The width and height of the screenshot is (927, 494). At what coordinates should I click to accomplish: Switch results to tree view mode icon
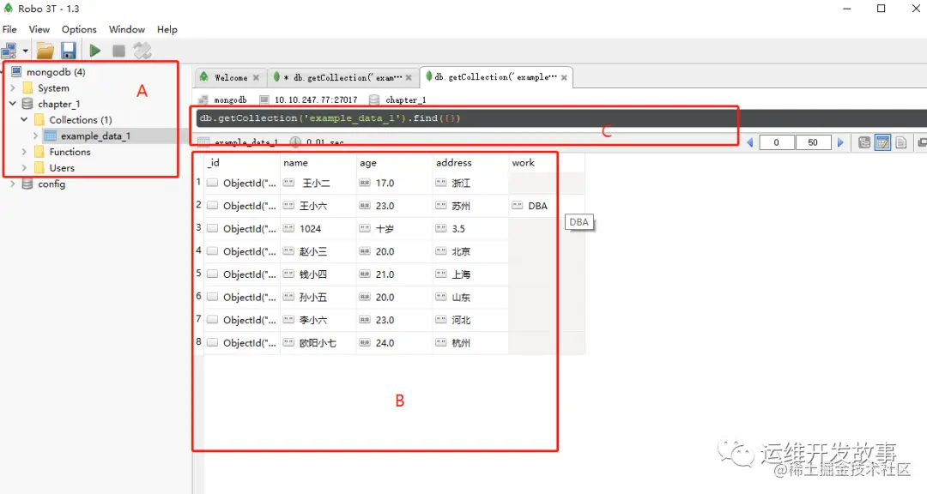864,142
